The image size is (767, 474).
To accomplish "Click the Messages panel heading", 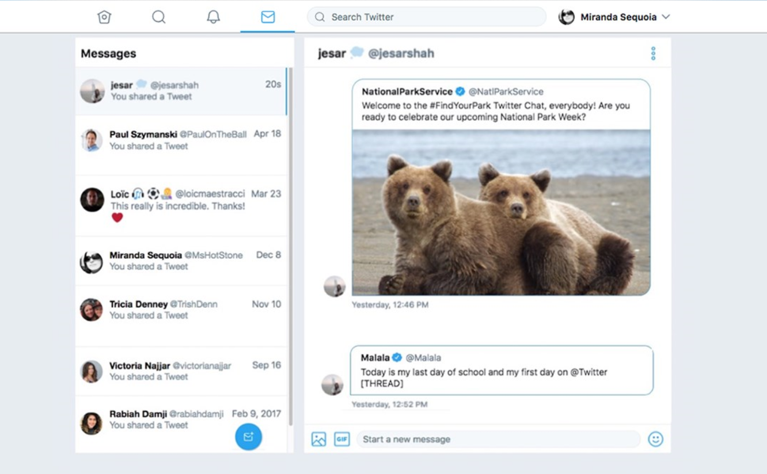I will 108,53.
